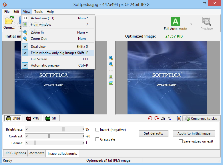Viewport: 223px width, 165px height.
Task: Rotate image clockwise with red arrow
Action: tap(157, 118)
